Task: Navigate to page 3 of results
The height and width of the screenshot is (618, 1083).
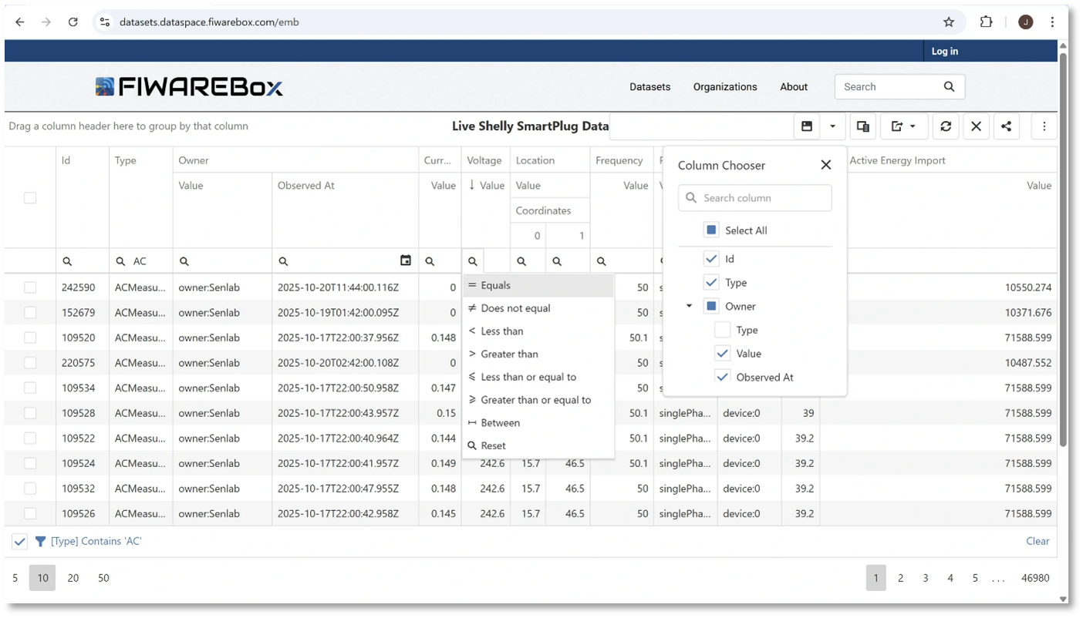Action: 926,577
